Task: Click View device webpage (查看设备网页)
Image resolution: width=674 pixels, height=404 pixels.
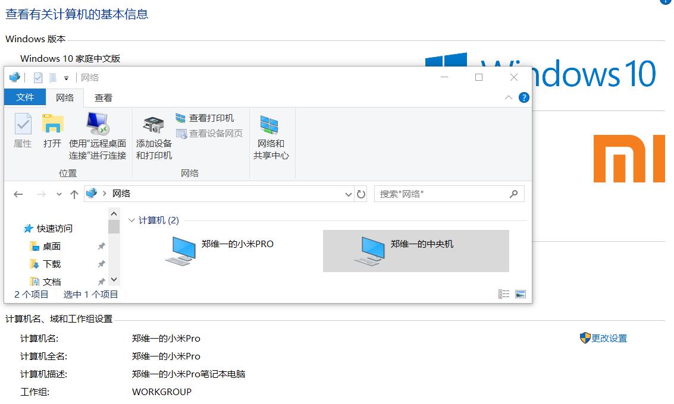Action: click(209, 134)
